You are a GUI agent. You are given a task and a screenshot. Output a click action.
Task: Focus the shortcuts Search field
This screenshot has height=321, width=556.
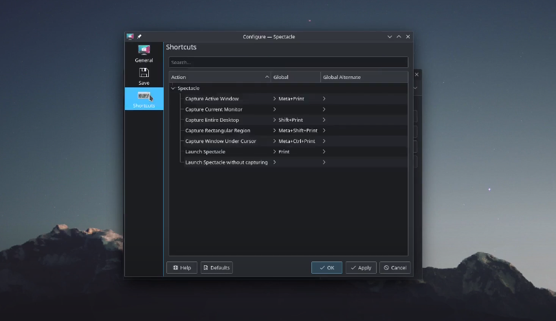(288, 62)
